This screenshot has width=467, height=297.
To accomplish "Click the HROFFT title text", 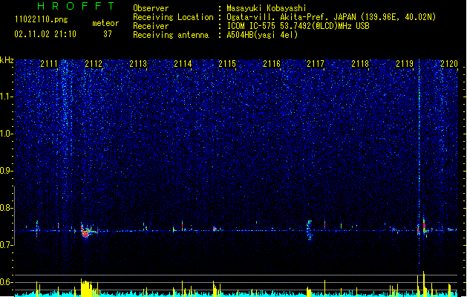I will click(x=76, y=6).
